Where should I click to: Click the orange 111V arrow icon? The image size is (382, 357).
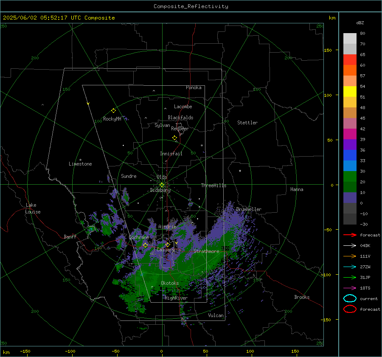point(350,256)
